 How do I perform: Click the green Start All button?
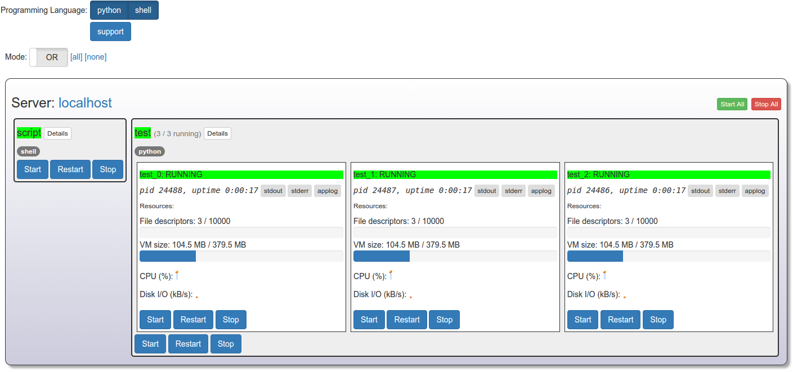tap(732, 104)
